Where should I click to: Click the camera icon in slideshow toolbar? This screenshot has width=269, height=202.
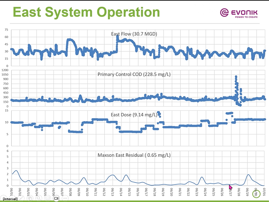tap(56, 199)
